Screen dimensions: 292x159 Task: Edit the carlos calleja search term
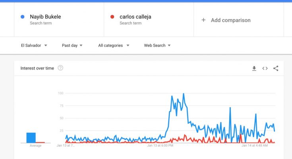pyautogui.click(x=135, y=17)
